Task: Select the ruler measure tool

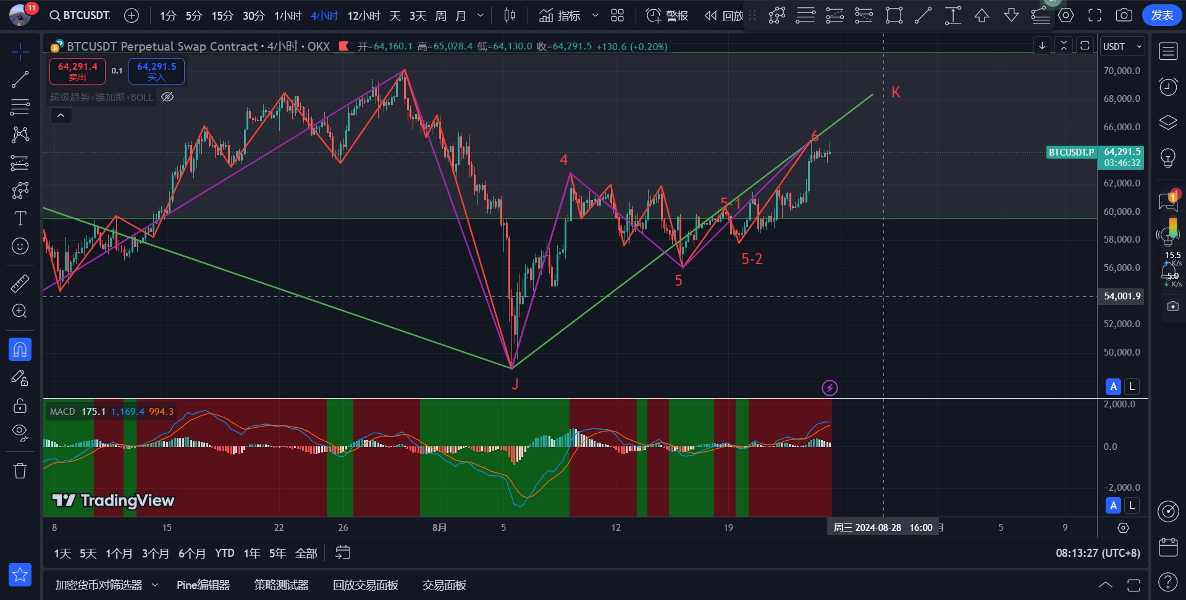Action: tap(20, 283)
